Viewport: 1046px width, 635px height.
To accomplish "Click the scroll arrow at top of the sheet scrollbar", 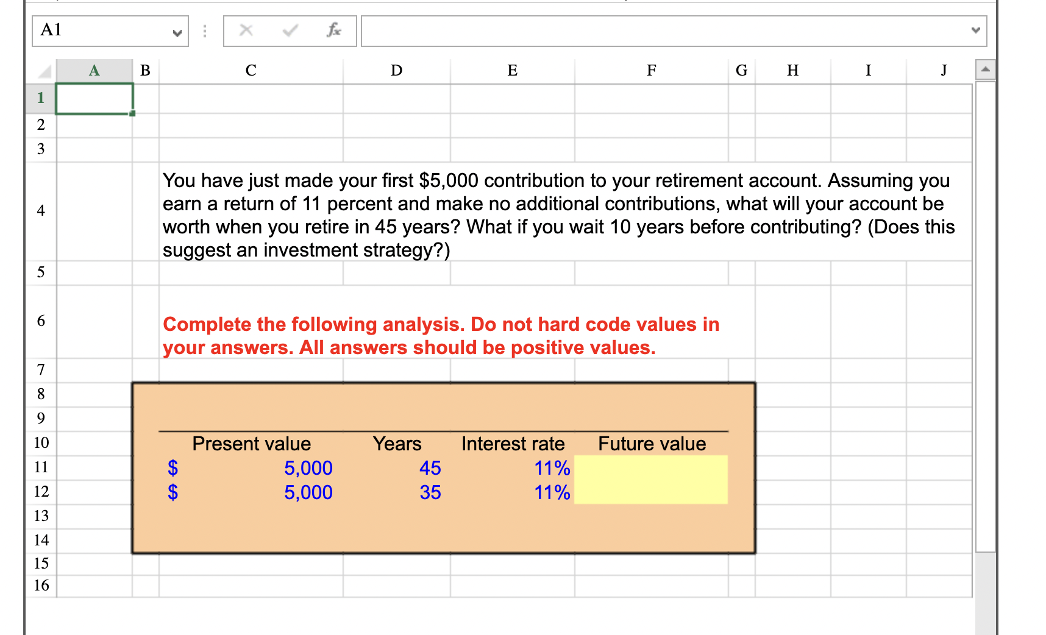I will [986, 70].
